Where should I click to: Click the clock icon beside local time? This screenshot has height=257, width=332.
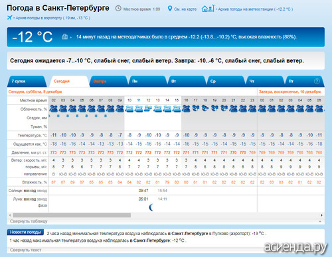(118, 9)
